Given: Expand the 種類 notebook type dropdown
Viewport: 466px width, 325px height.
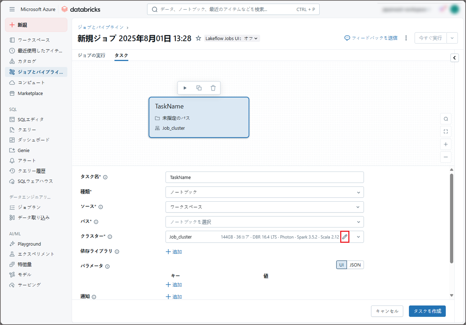Looking at the screenshot, I should (x=264, y=192).
